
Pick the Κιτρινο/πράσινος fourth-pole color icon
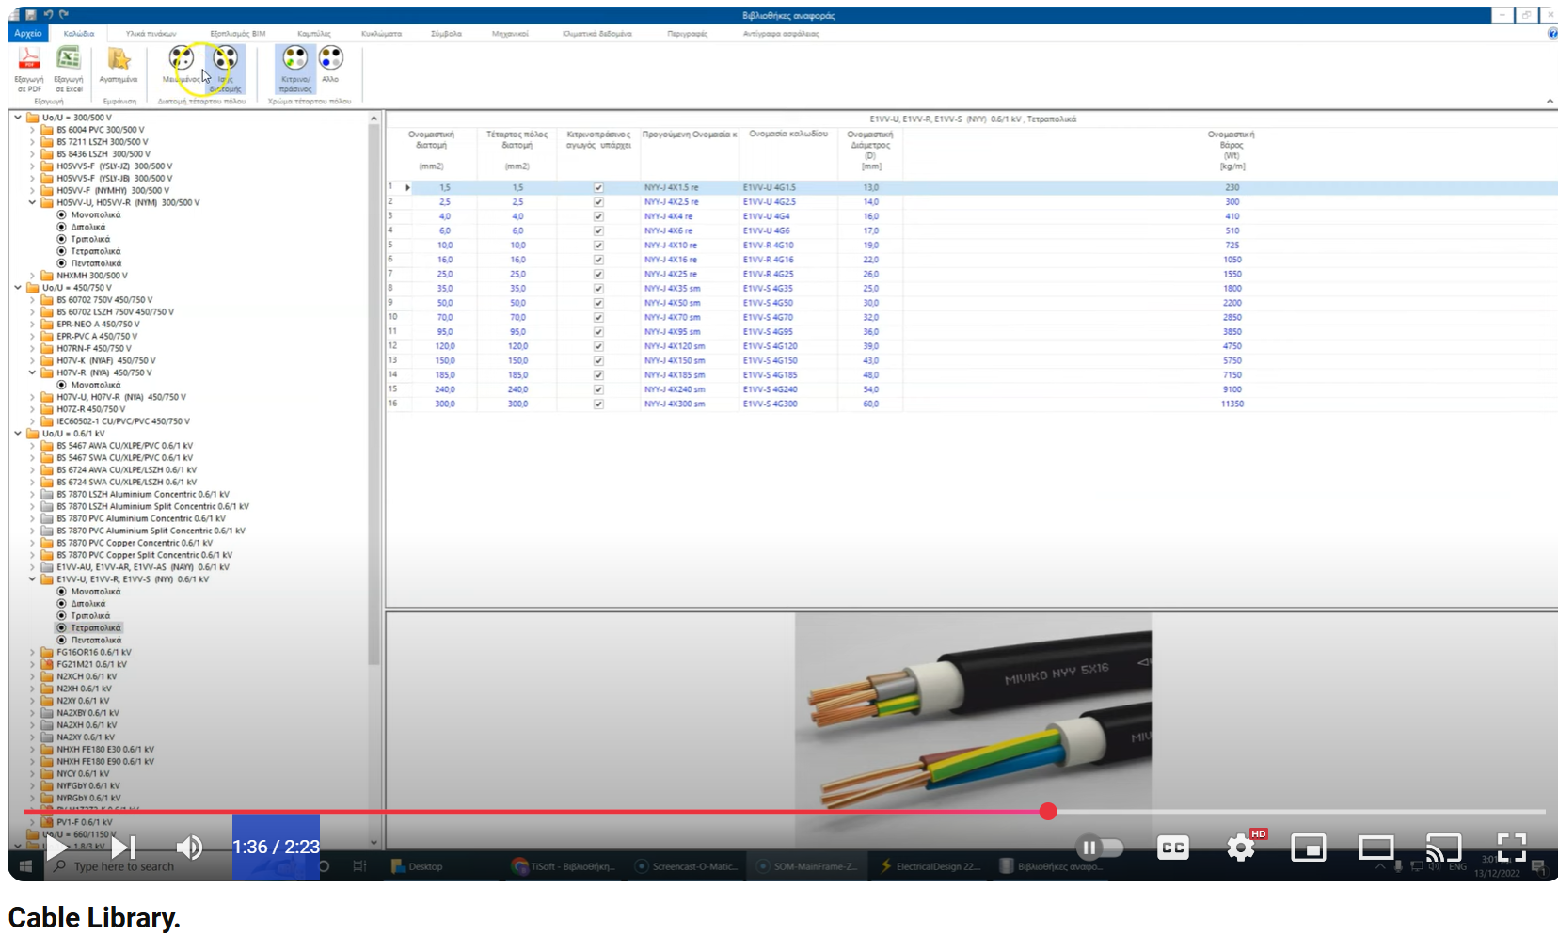[x=294, y=66]
